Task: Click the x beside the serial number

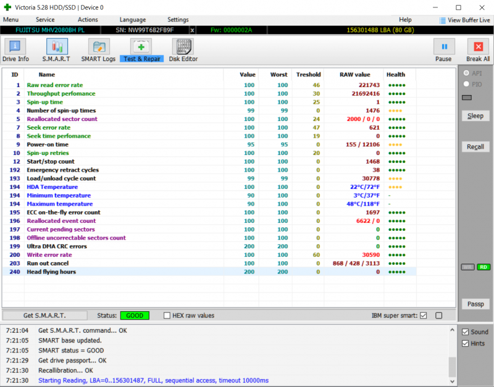Action: point(192,30)
